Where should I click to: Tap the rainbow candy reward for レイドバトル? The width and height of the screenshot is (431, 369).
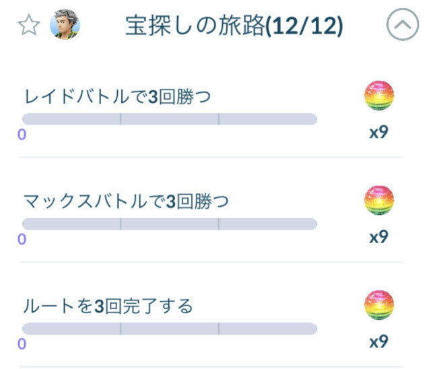[378, 97]
